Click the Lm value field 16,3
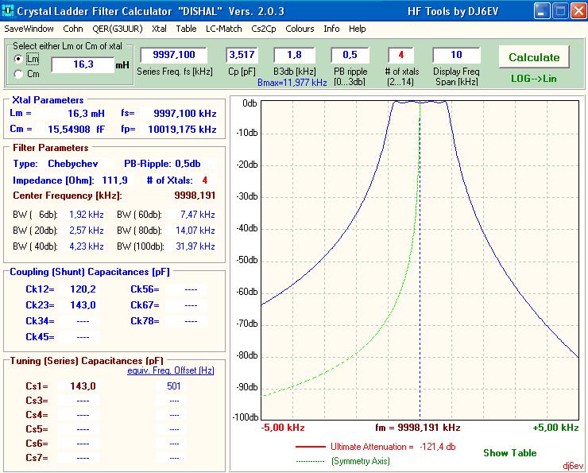 [83, 64]
